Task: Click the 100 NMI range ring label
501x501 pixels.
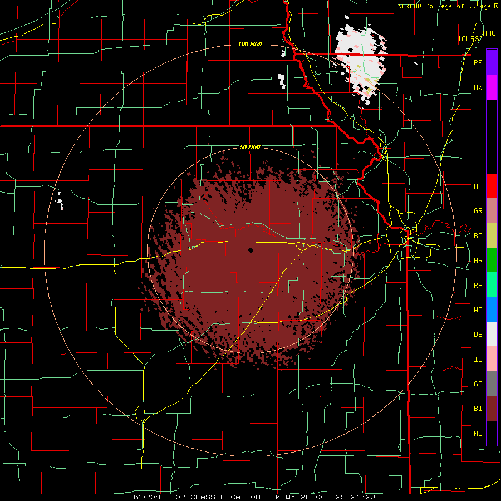Action: 250,44
